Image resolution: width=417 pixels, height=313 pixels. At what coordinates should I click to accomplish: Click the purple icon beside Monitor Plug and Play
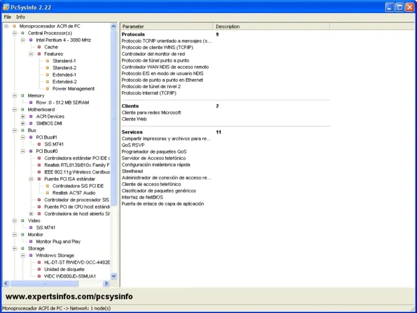31,242
